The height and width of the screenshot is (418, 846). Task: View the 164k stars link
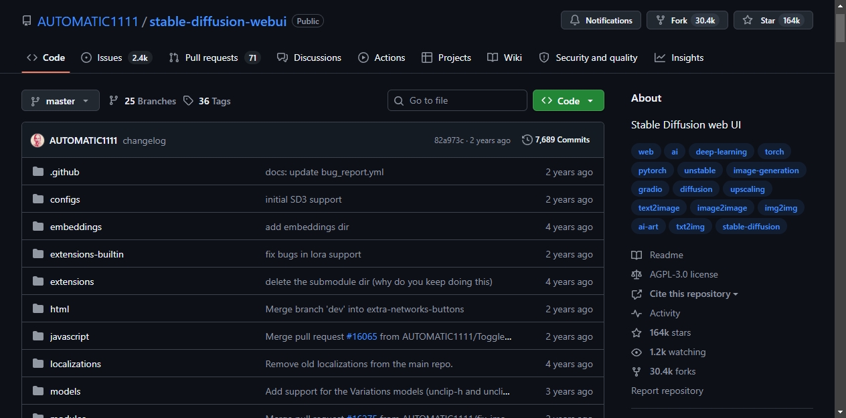coord(661,332)
